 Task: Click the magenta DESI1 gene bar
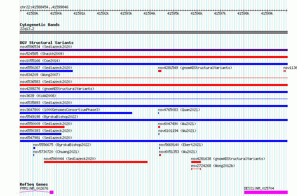pyautogui.click(x=266, y=192)
